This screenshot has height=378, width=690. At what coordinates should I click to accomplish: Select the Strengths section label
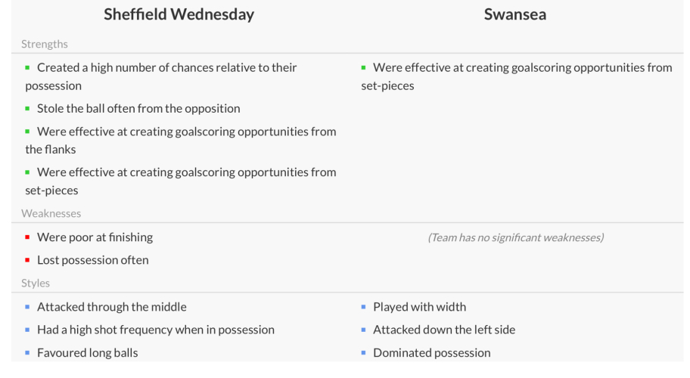tap(45, 44)
